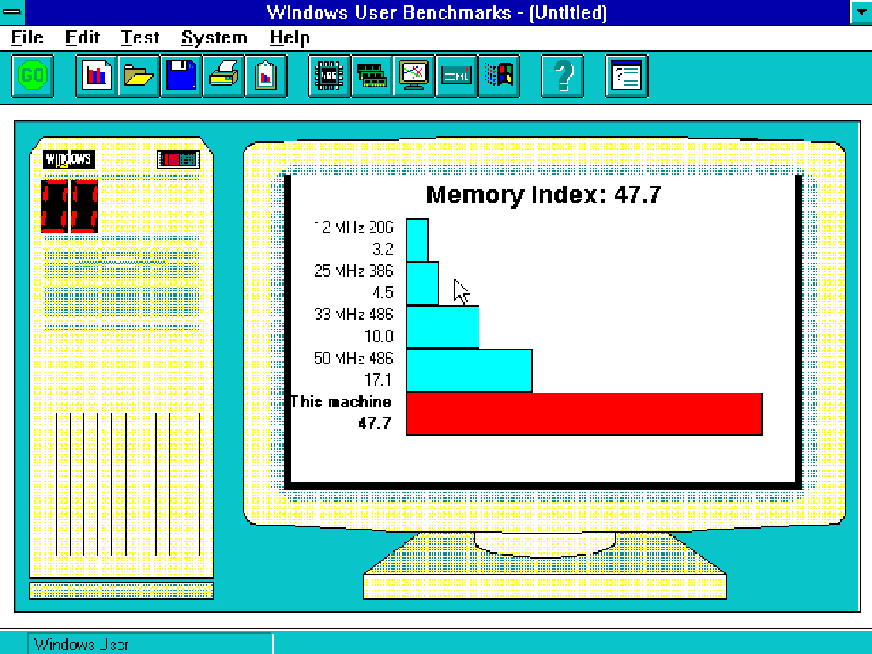Viewport: 872px width, 654px height.
Task: Click the Memory Index: 47.7 heading
Action: click(x=543, y=195)
